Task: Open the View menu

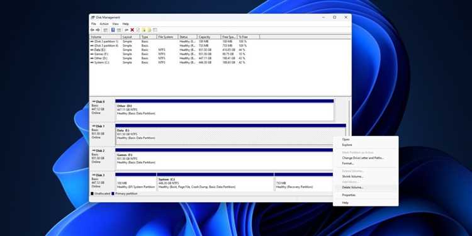Action: click(116, 24)
